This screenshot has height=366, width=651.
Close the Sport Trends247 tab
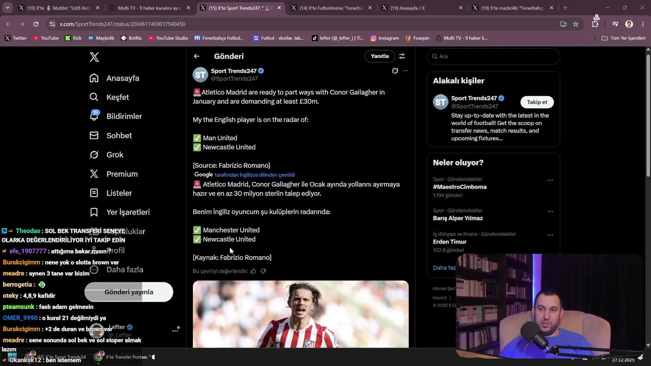pos(279,8)
